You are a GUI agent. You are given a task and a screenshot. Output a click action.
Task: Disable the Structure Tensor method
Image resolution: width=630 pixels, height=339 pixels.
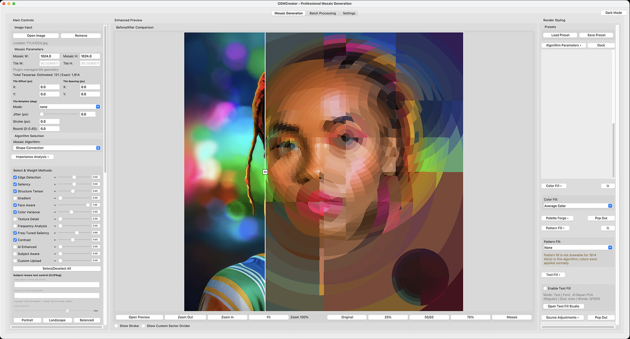click(15, 191)
